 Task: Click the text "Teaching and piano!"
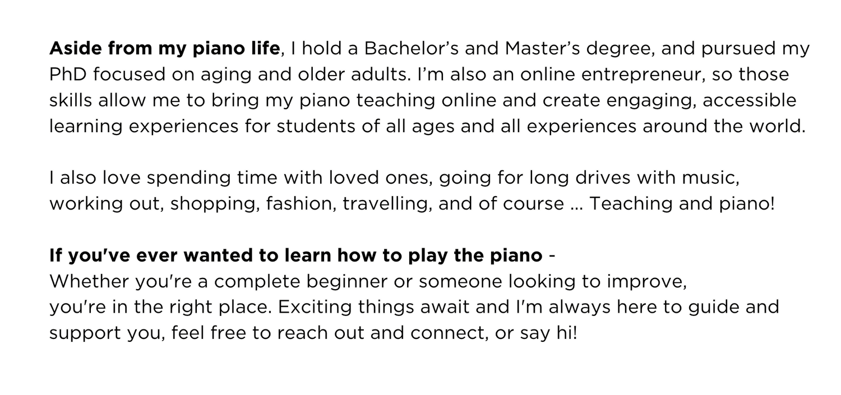pyautogui.click(x=681, y=203)
